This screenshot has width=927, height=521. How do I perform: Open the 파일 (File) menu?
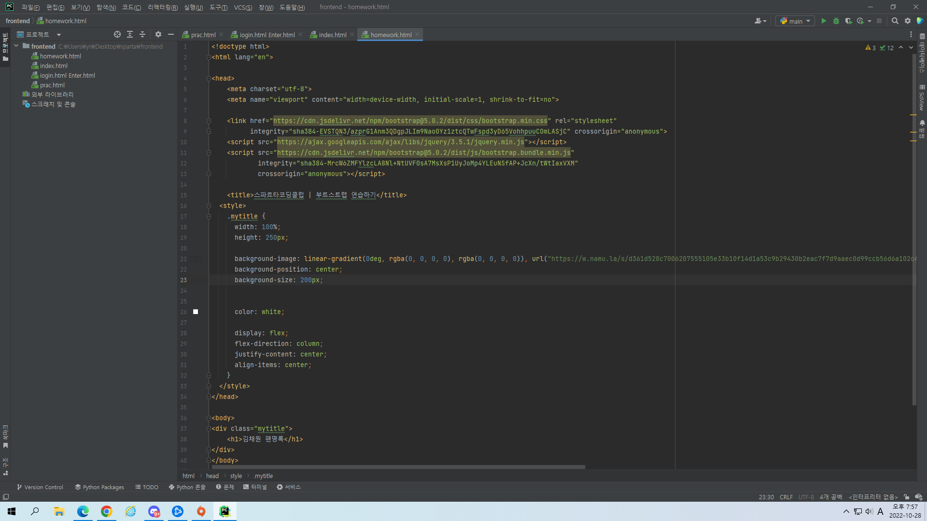click(30, 7)
